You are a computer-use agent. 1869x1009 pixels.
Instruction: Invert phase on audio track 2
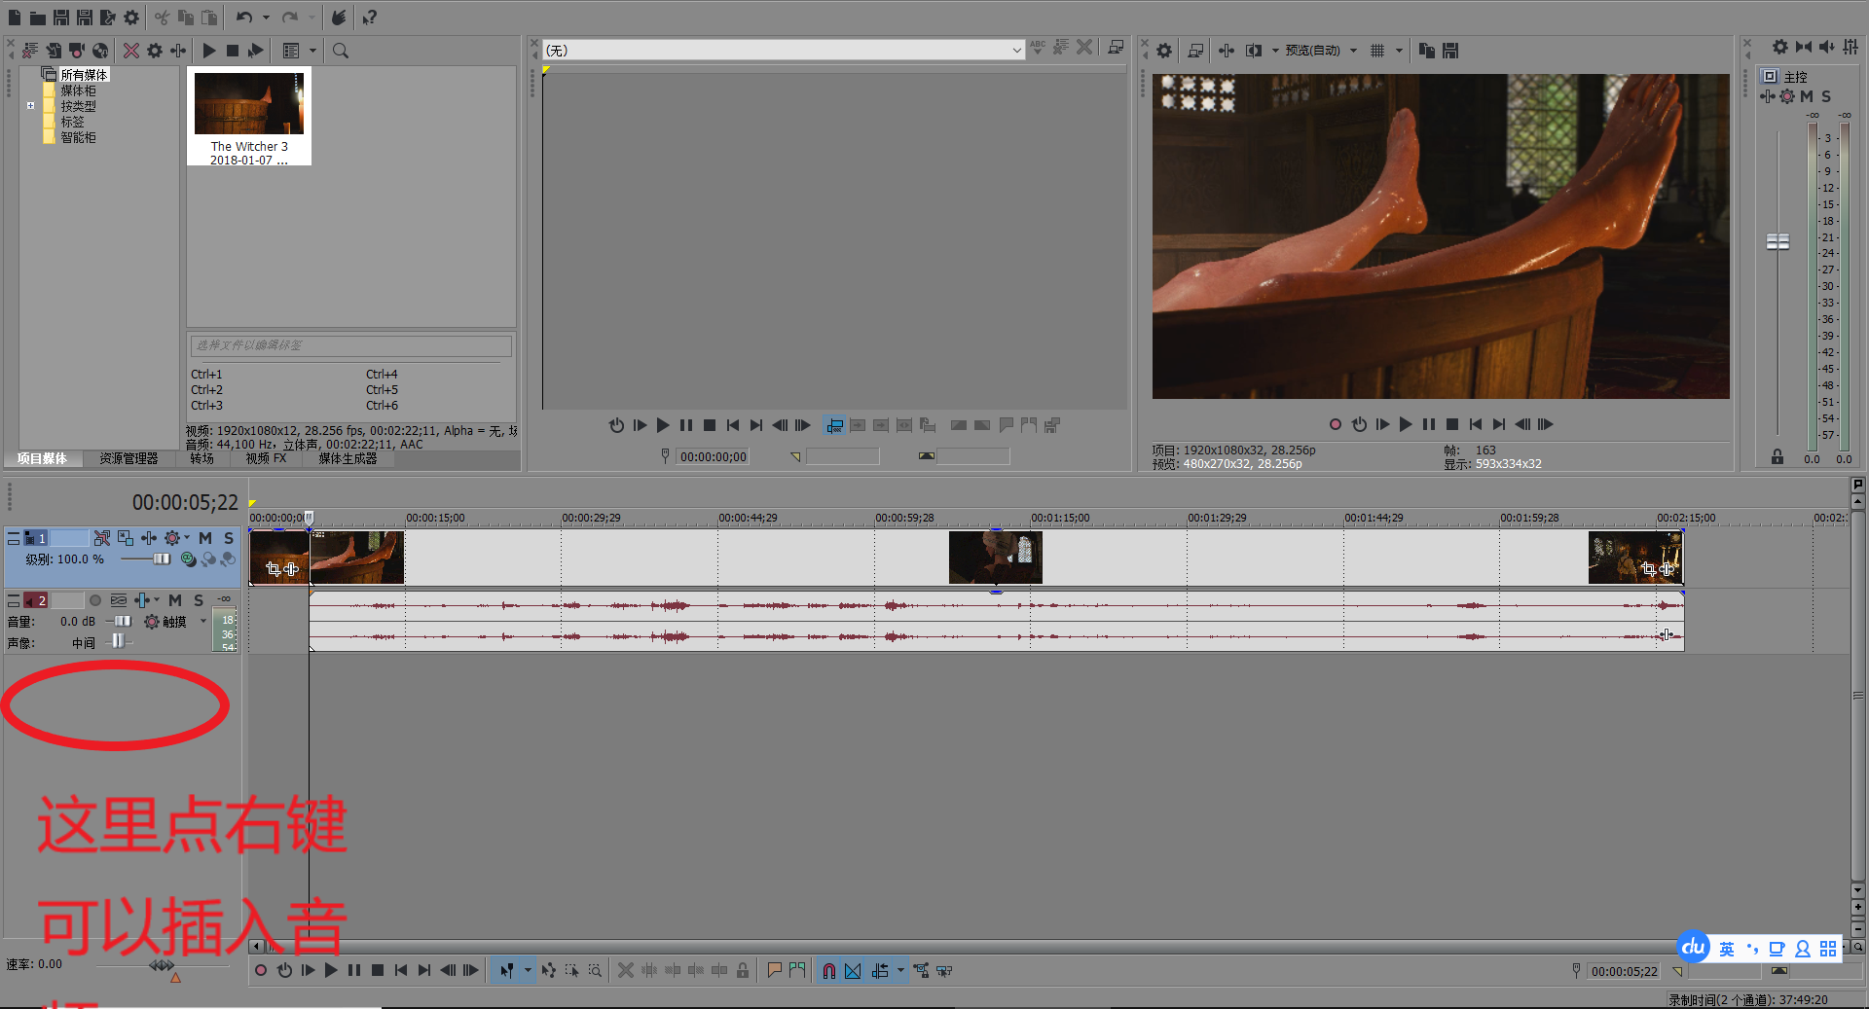119,600
